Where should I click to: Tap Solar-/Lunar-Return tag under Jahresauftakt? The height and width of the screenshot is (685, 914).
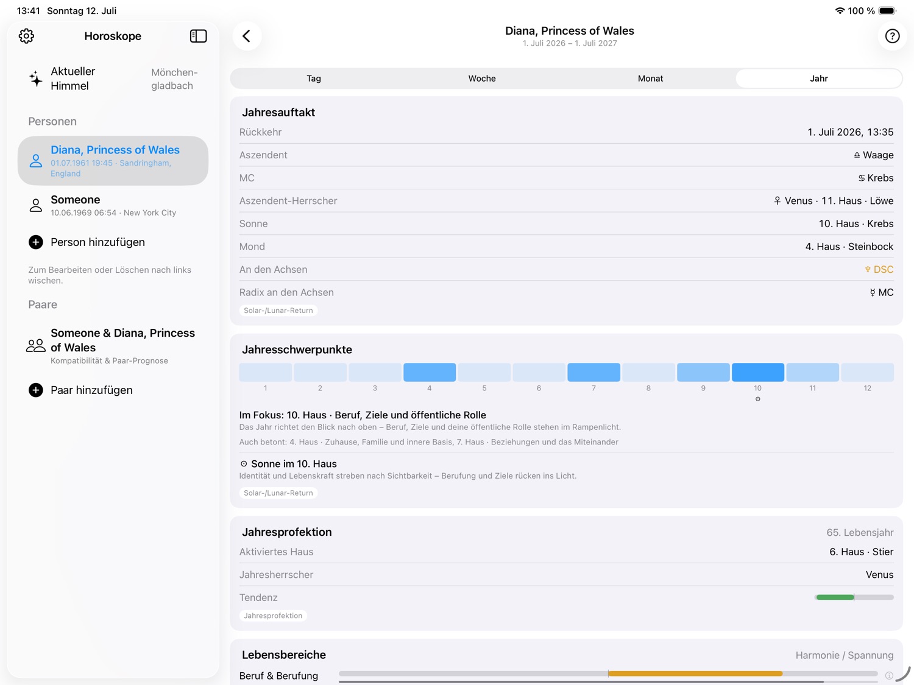coord(278,311)
